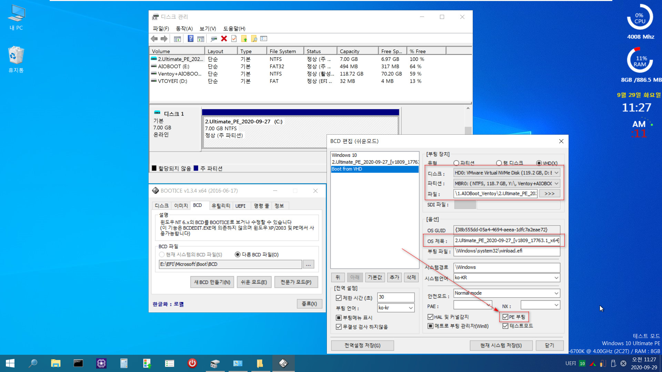The height and width of the screenshot is (372, 662).
Task: Toggle the timeout (seconds) checkbox
Action: point(339,298)
